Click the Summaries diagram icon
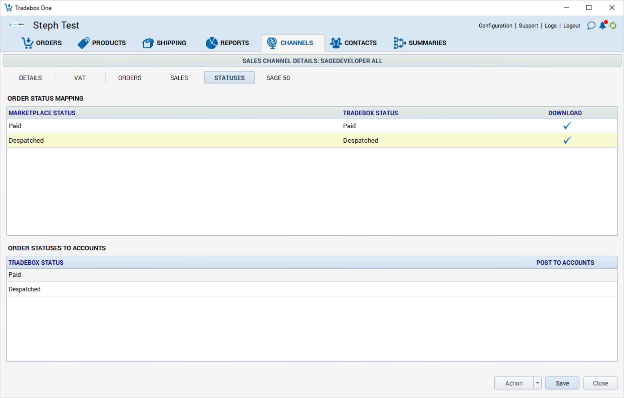Screen dimensions: 624x398 399,43
